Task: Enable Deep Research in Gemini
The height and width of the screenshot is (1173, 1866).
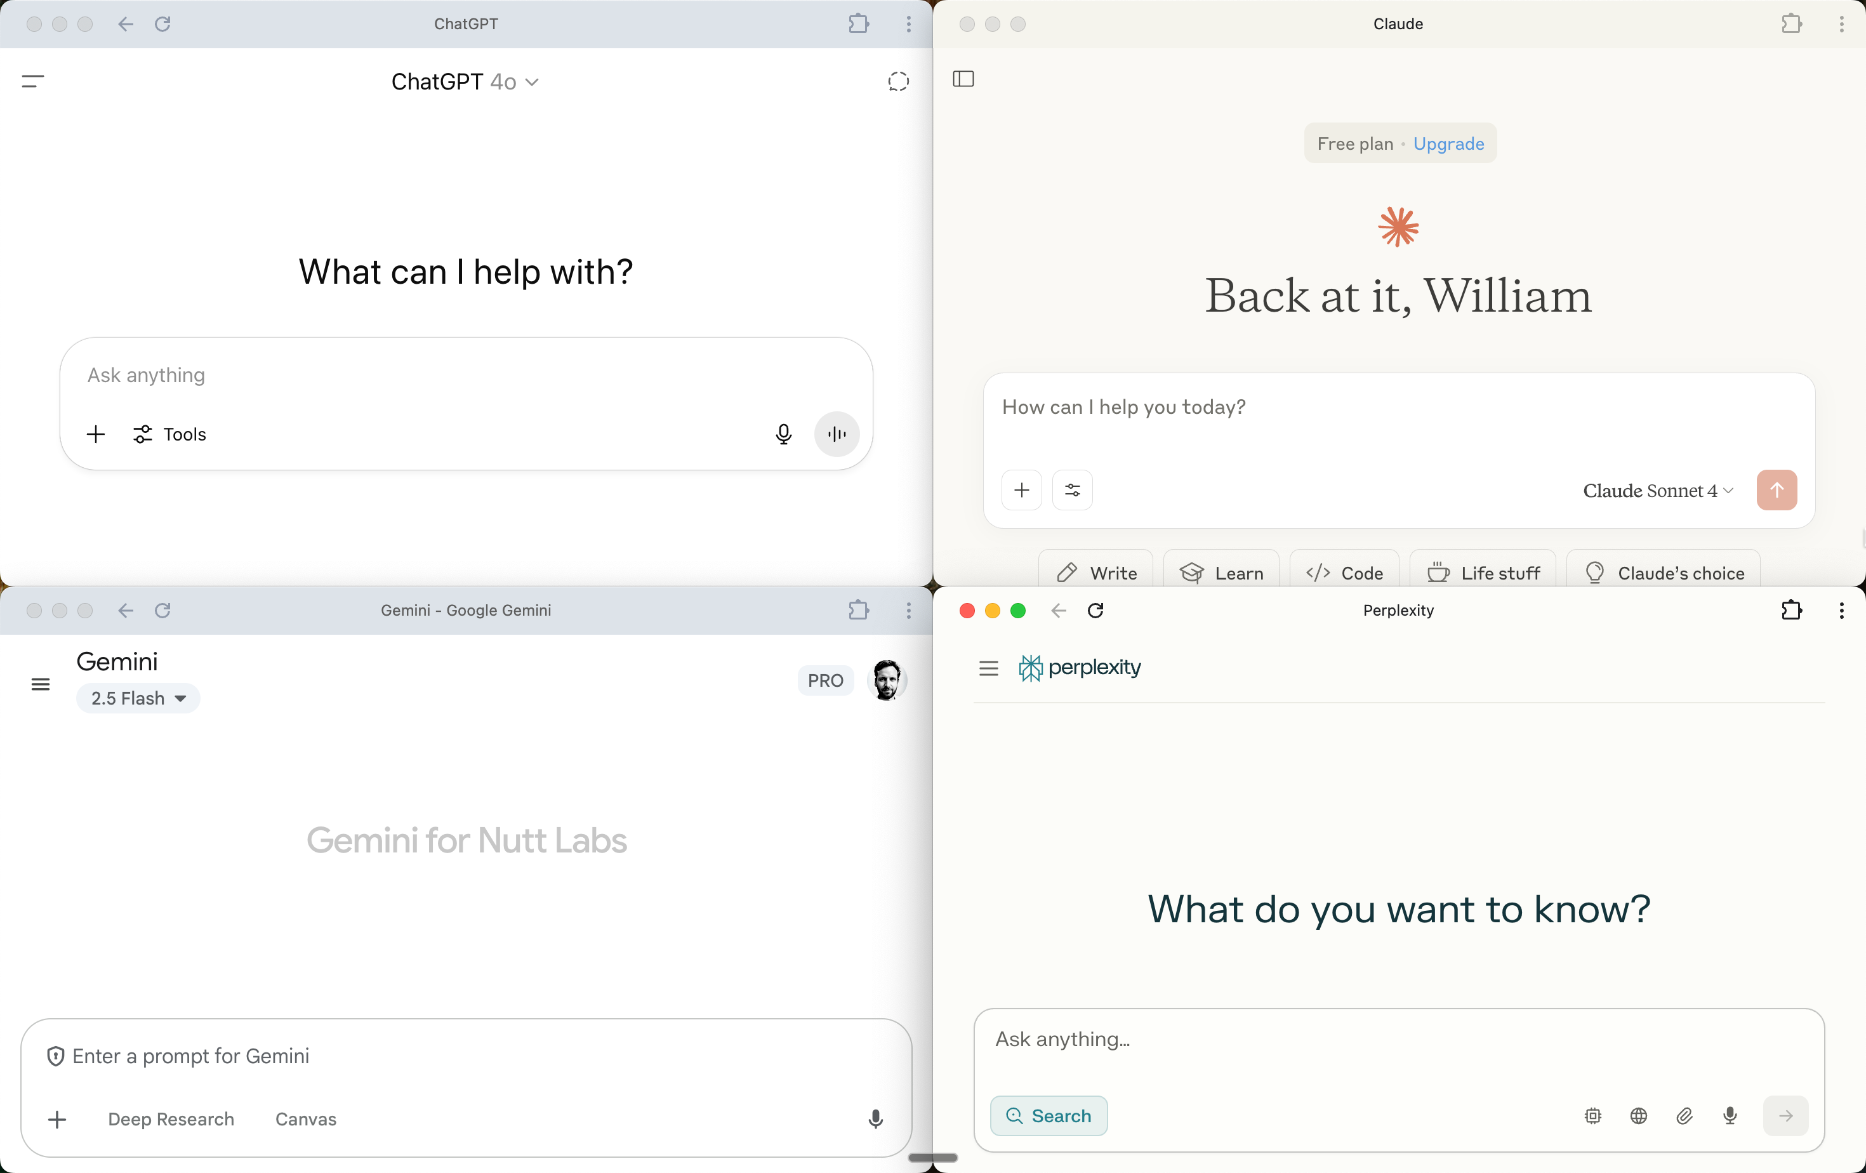Action: coord(171,1119)
